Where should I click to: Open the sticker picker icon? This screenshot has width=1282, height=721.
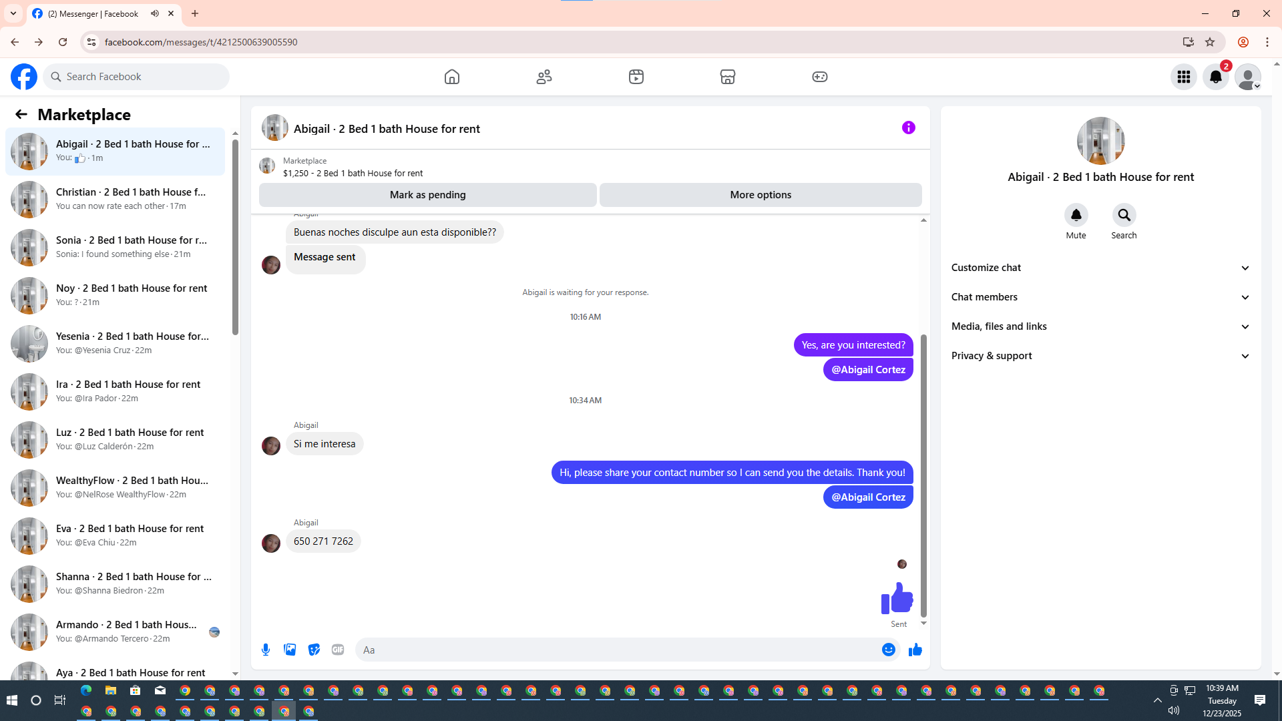[x=314, y=650]
